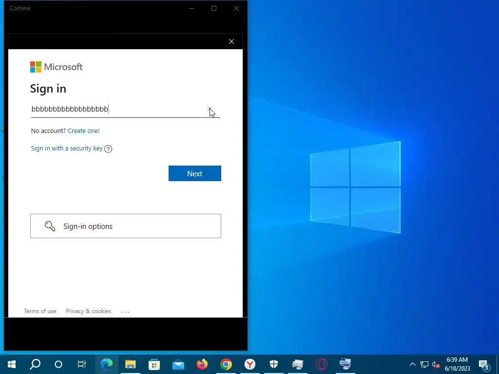Click the Show desktop sliver
The height and width of the screenshot is (374, 499).
(x=498, y=364)
